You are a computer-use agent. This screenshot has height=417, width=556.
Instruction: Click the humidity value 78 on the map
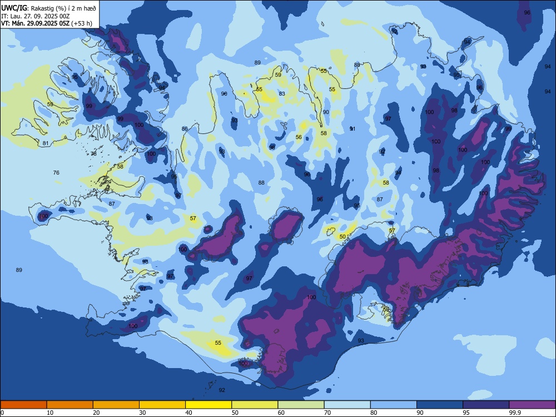tap(93, 153)
